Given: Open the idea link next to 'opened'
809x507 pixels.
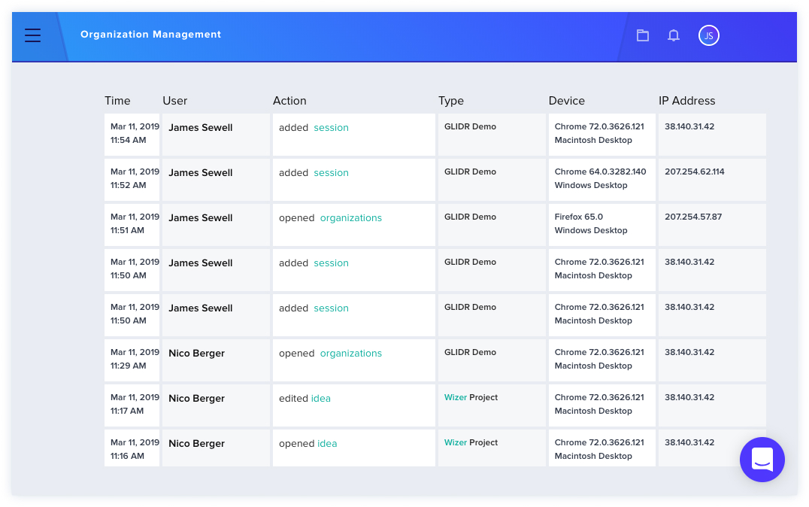Looking at the screenshot, I should [327, 444].
